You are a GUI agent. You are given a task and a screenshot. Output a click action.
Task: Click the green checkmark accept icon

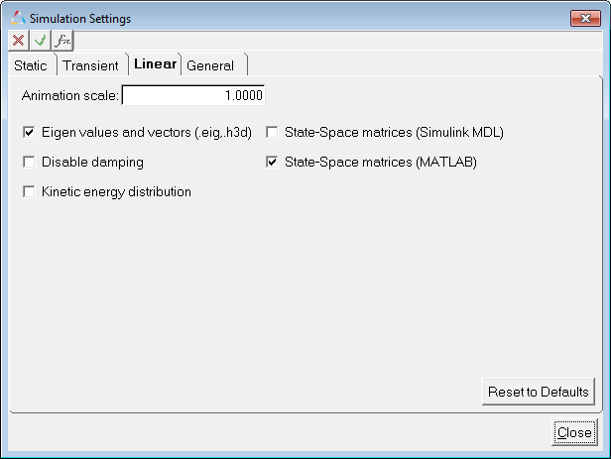click(41, 41)
